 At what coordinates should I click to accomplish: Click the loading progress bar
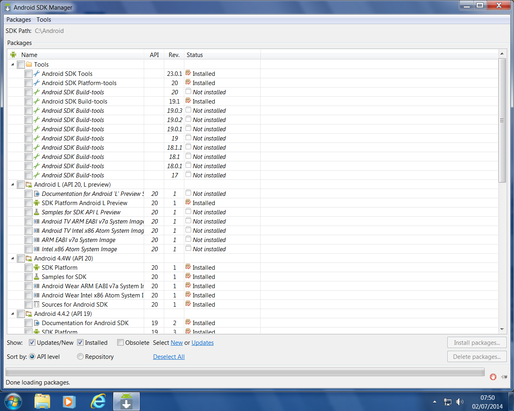pos(245,372)
